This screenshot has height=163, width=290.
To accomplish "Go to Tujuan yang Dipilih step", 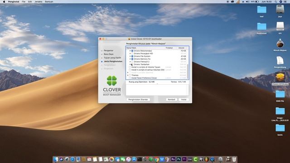I will [x=112, y=58].
